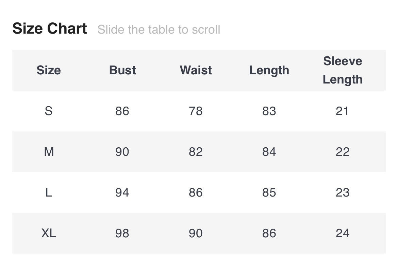Select the Waist value 78 for size S
Screen dimensions: 398x259
(x=196, y=111)
